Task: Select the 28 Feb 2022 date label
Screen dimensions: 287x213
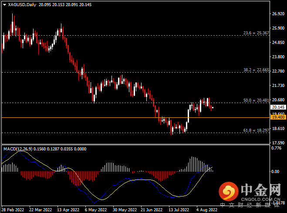Action: (x=13, y=210)
